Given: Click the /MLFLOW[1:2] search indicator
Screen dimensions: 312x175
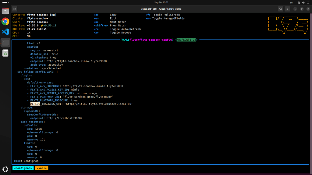Looking at the screenshot, I should [186, 40].
